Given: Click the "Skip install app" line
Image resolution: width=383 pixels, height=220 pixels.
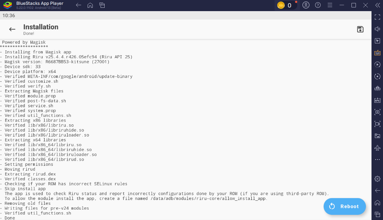Looking at the screenshot, I should point(23,189).
